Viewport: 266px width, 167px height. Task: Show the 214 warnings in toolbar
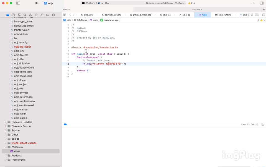191,3
